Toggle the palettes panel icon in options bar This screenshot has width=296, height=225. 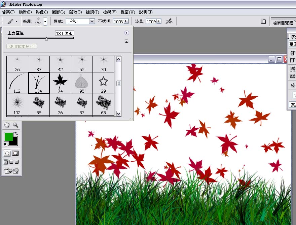(263, 21)
